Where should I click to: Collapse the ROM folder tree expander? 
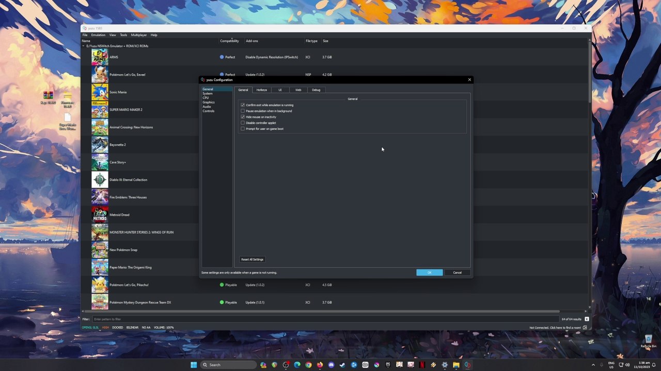click(x=84, y=46)
